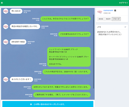This screenshot has height=107, width=129.
Task: Select the ご質問を終了する場合 reply bubble
Action: [62, 95]
